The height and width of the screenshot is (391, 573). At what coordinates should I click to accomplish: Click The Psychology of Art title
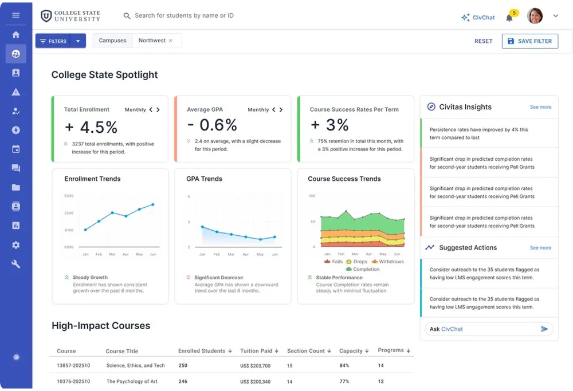(x=132, y=381)
